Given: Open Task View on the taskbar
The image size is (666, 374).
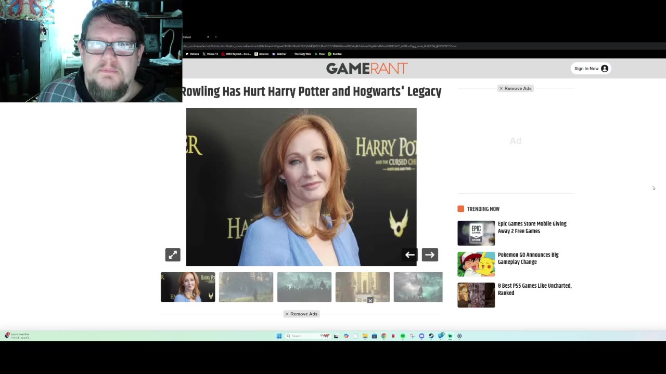Looking at the screenshot, I should pyautogui.click(x=336, y=336).
